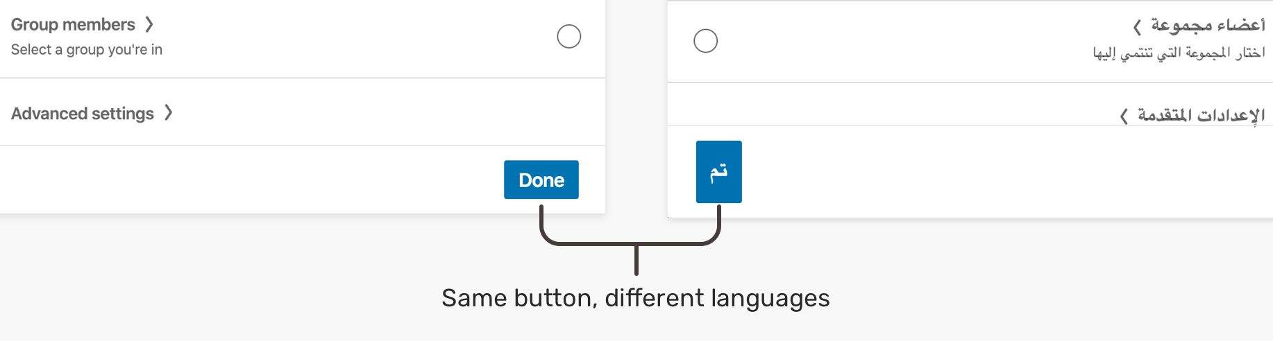Open the Arabic أعضاء مجموعة option
Viewport: 1273px width, 341px height.
coord(1208,26)
